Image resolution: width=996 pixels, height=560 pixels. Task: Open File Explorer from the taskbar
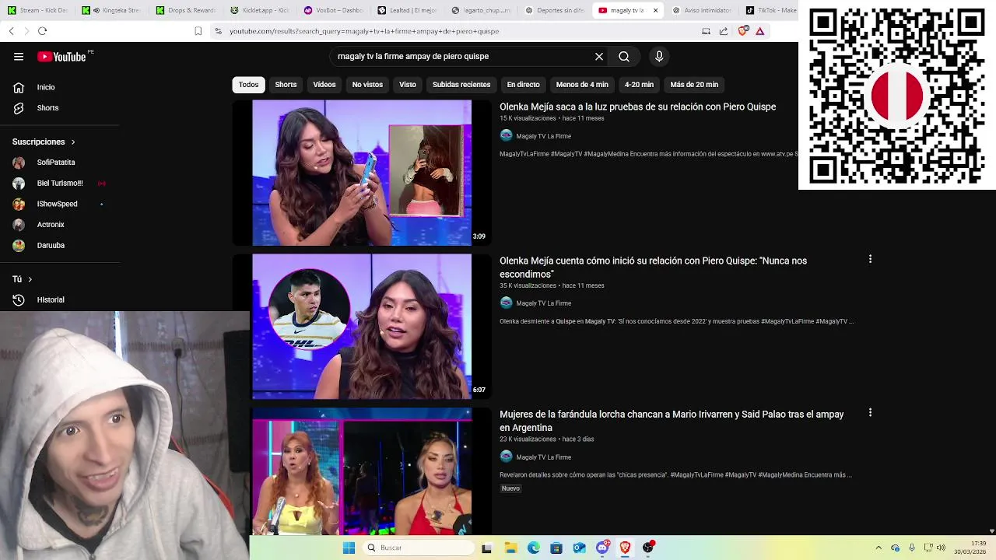pos(510,548)
